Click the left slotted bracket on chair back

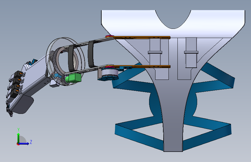[x=155, y=52]
